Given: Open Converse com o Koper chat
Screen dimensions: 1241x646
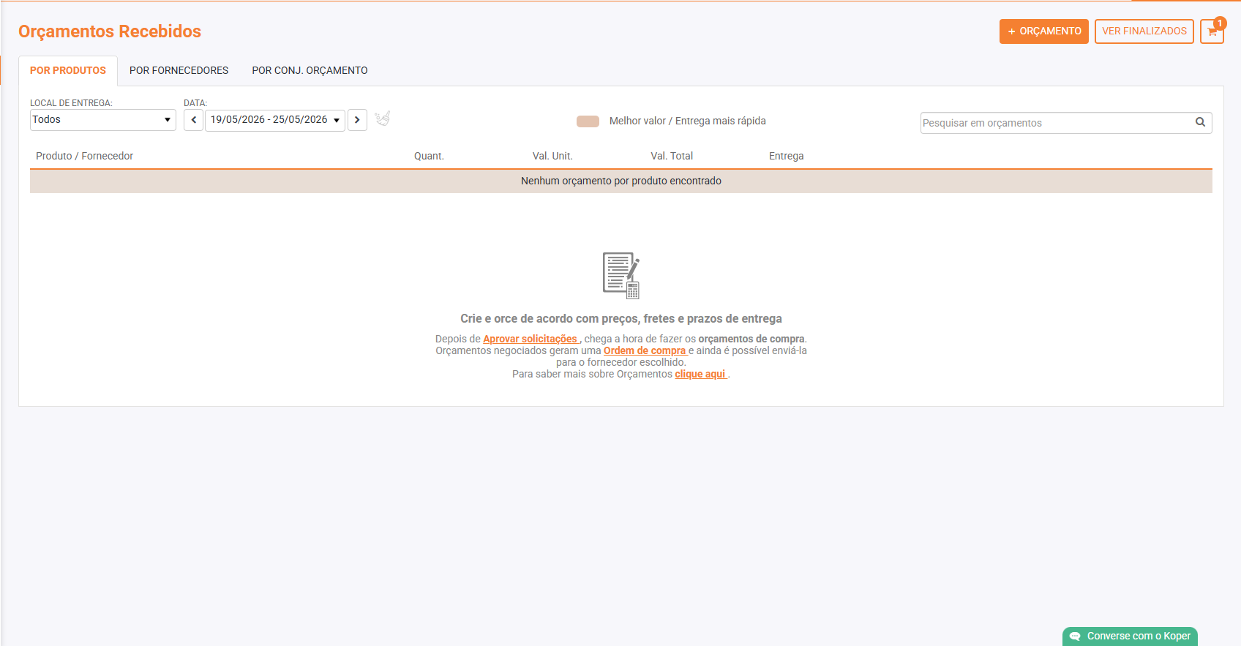Looking at the screenshot, I should pos(1130,636).
